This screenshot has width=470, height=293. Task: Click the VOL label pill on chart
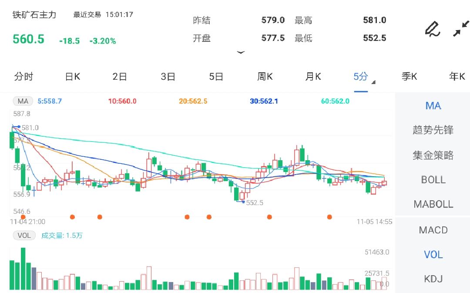click(24, 236)
